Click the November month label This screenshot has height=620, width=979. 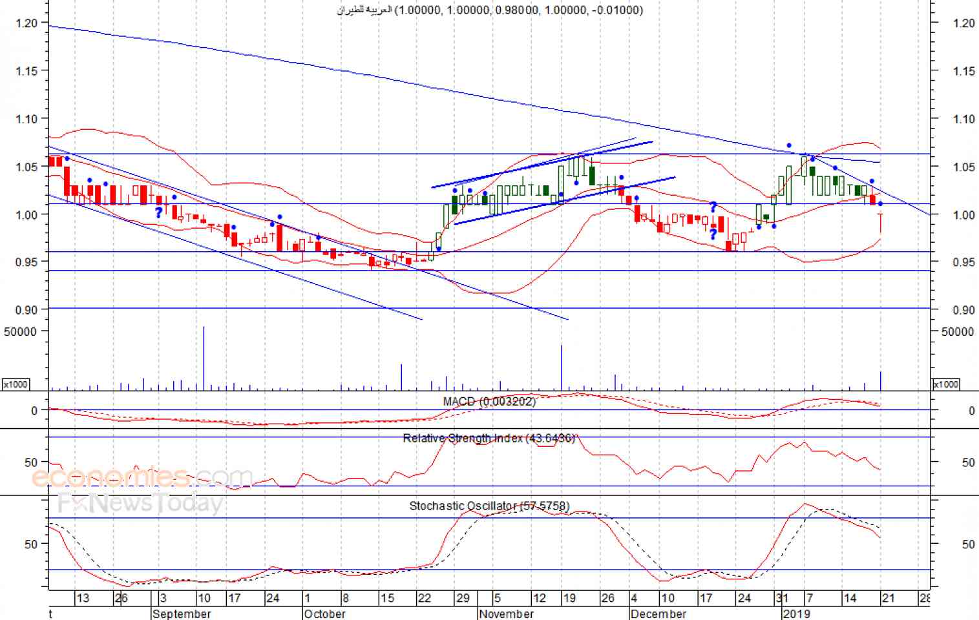(507, 614)
